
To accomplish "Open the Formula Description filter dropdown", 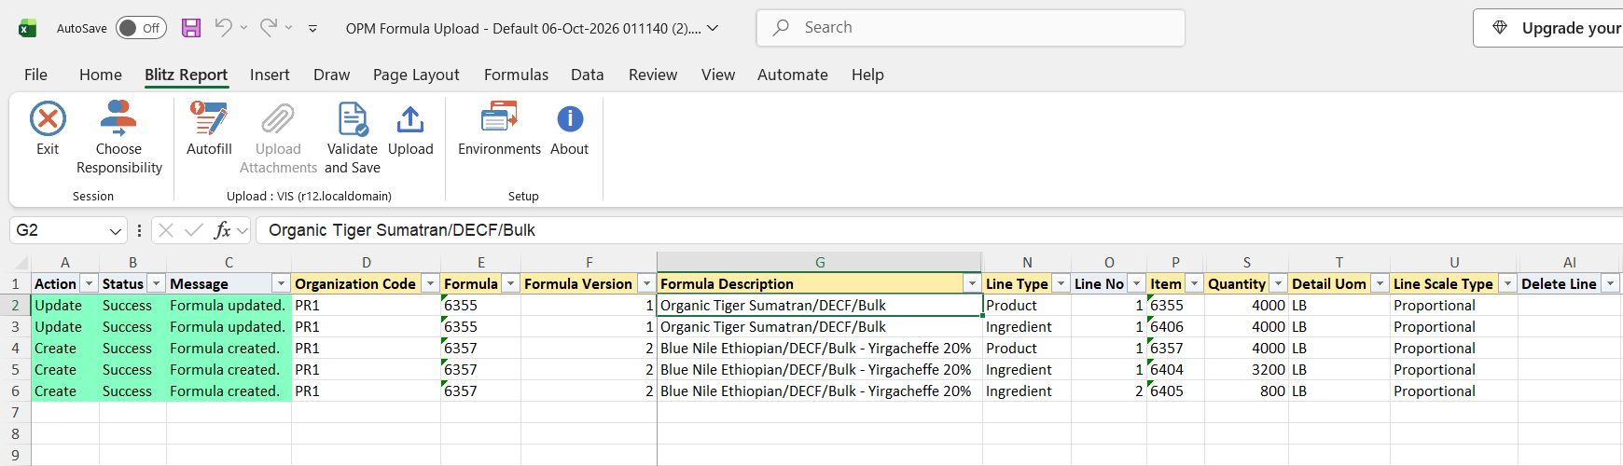I will click(972, 283).
